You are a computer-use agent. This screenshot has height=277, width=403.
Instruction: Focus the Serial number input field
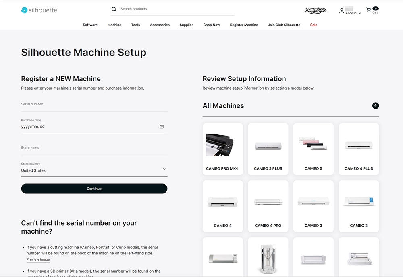click(x=94, y=105)
